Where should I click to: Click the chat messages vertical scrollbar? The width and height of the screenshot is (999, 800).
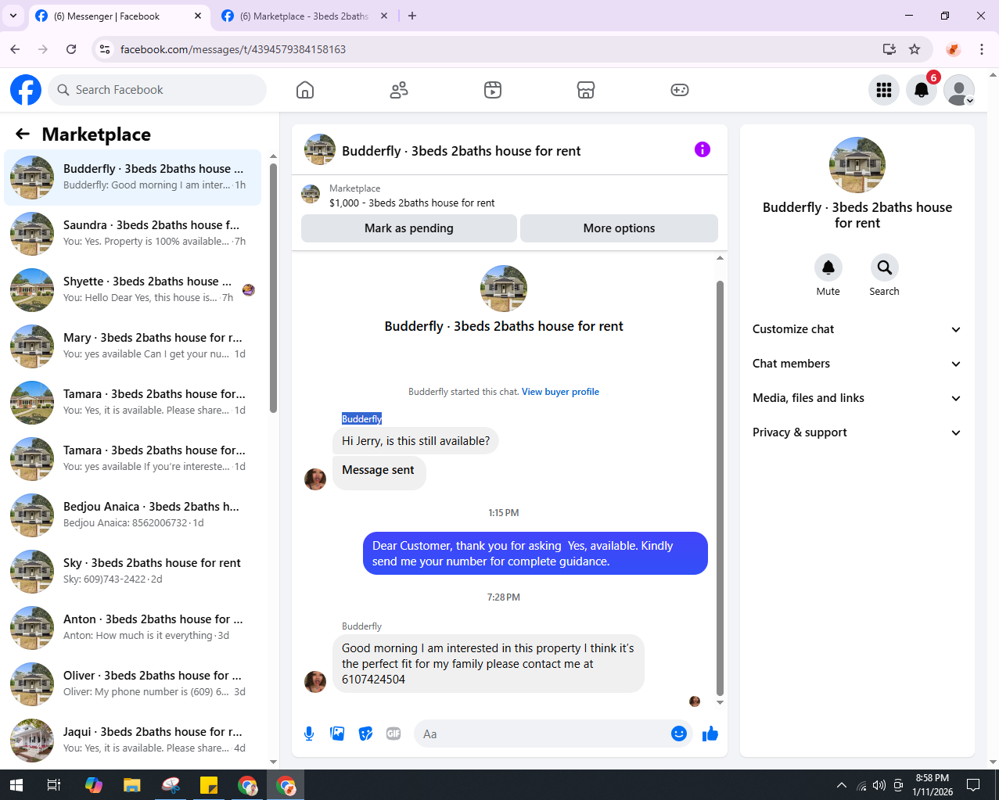tap(720, 488)
